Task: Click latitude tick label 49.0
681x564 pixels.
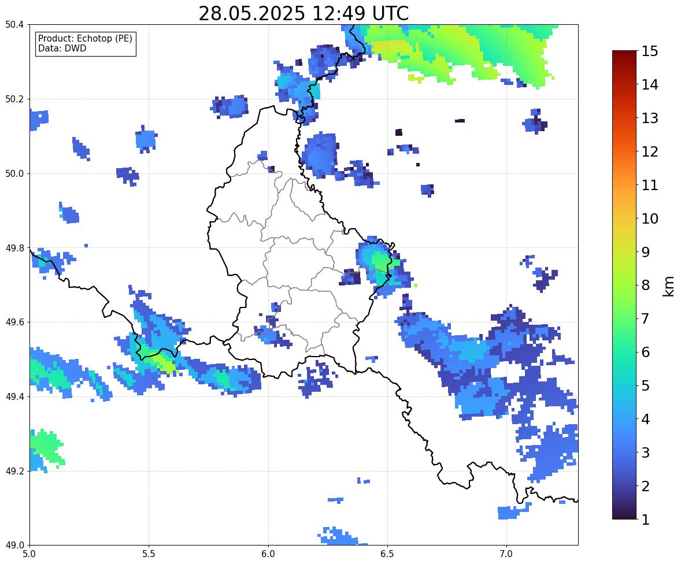Action: point(14,546)
